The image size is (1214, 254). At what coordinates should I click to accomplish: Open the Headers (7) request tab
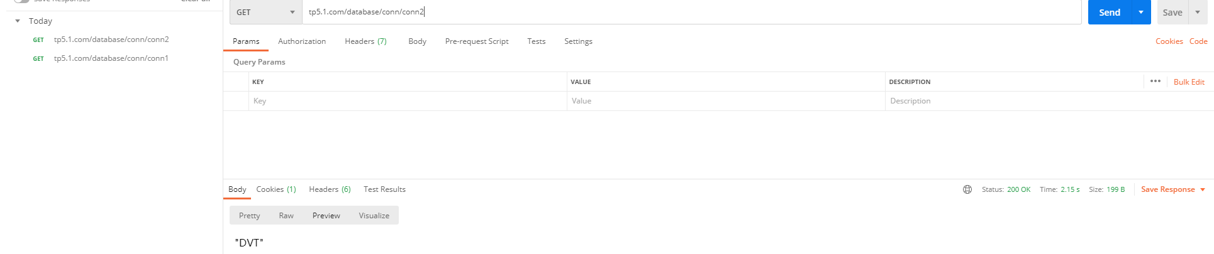point(365,41)
